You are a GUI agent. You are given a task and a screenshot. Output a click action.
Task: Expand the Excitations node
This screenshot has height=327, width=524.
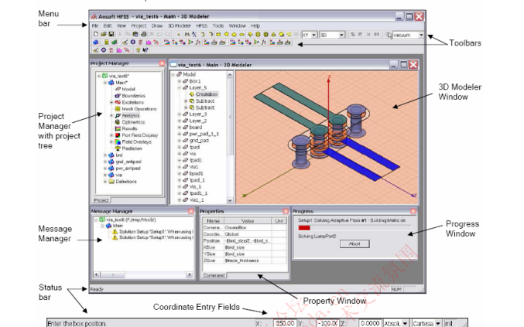(x=111, y=102)
